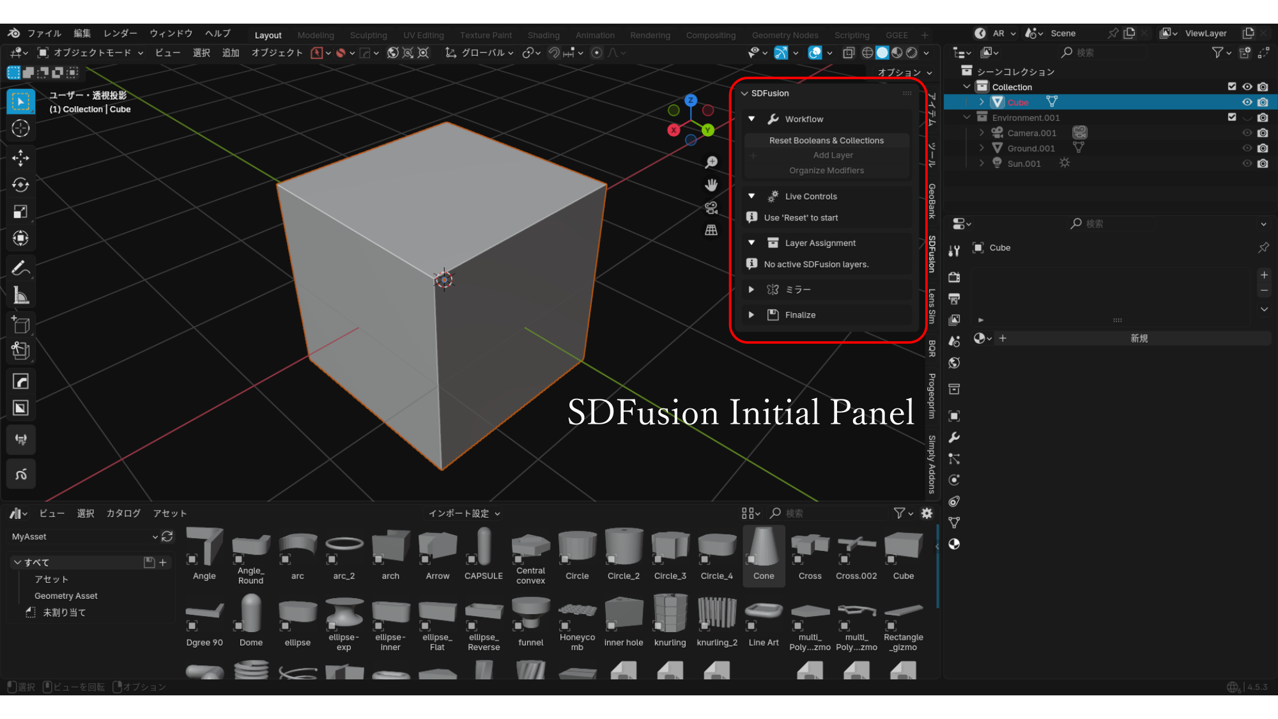1278x719 pixels.
Task: Toggle visibility of Sun.001 in outliner
Action: [x=1247, y=164]
